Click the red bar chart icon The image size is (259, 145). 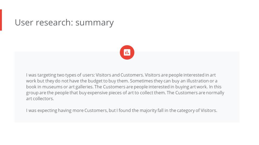127,52
